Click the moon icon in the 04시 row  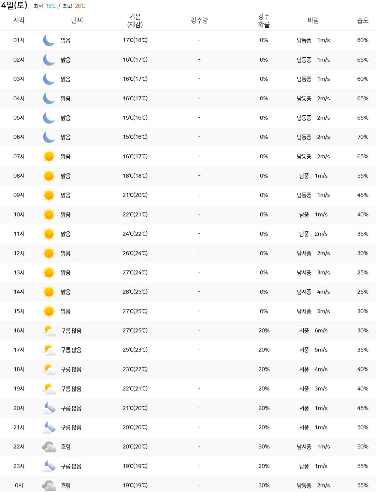49,98
